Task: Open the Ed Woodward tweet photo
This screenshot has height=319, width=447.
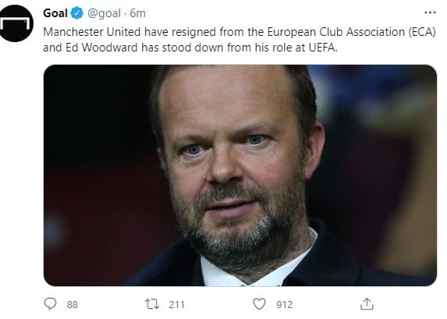Action: (240, 175)
